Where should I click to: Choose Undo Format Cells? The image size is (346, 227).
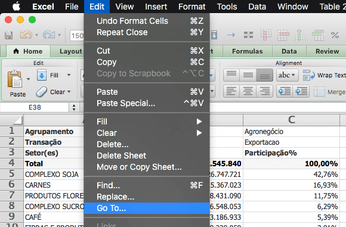(x=147, y=21)
